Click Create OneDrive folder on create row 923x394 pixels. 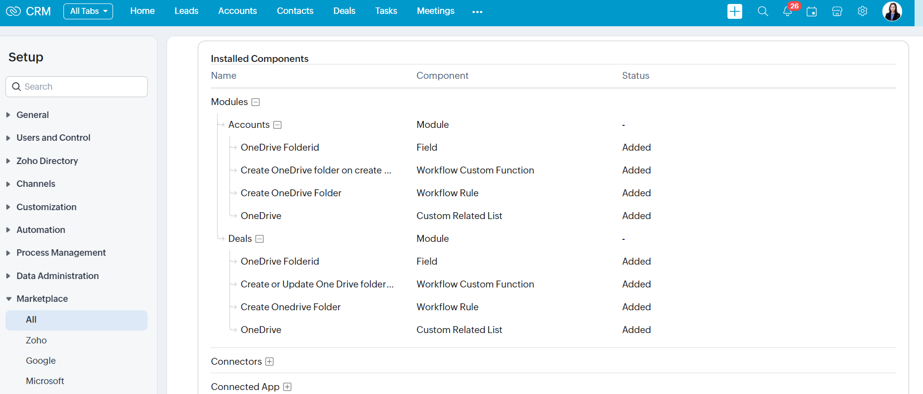pos(316,170)
